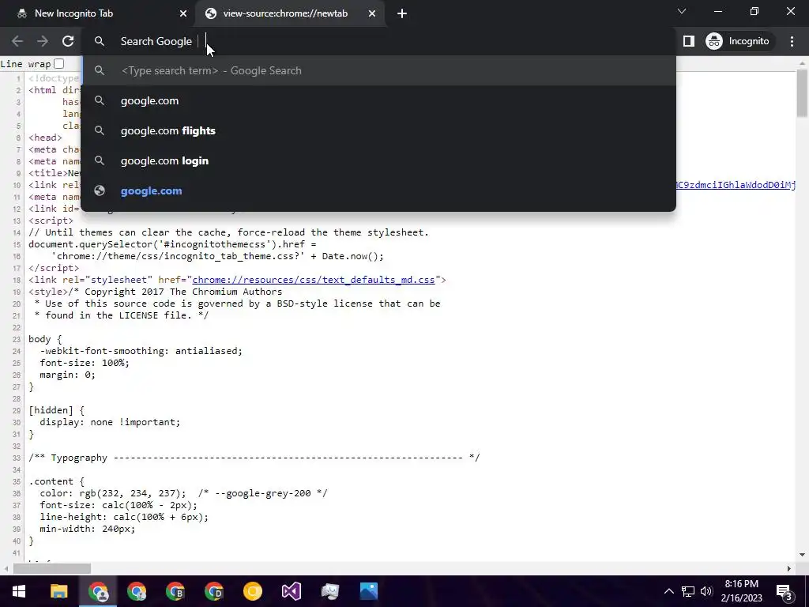Choose the google.com login suggestion

pos(378,160)
